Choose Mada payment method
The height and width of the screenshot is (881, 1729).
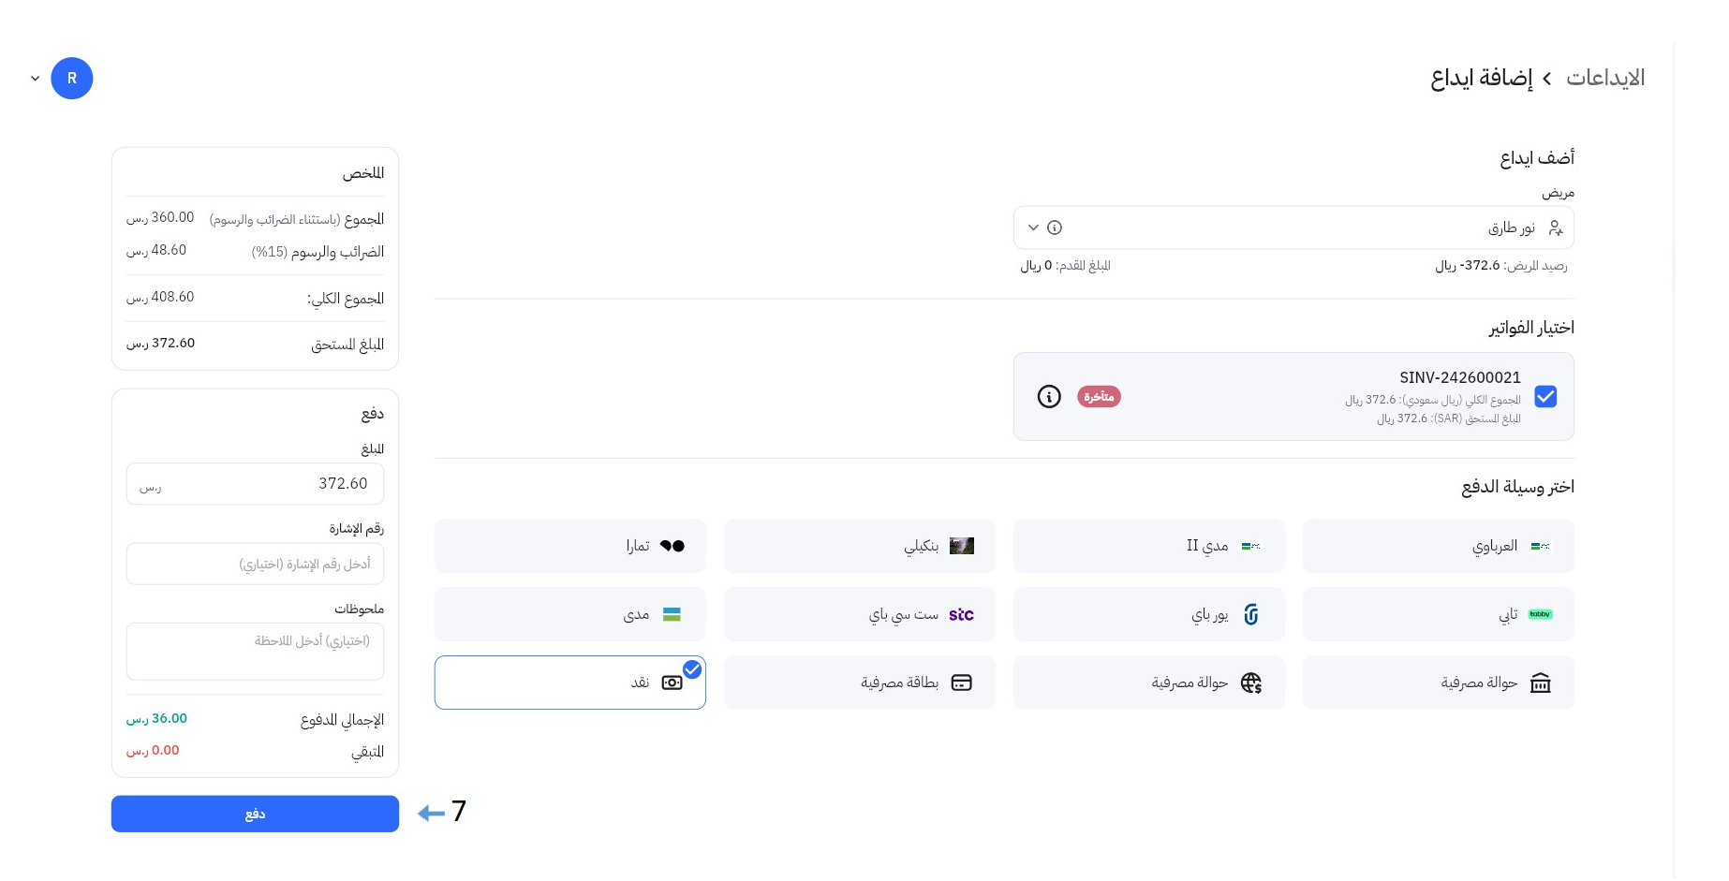(569, 615)
